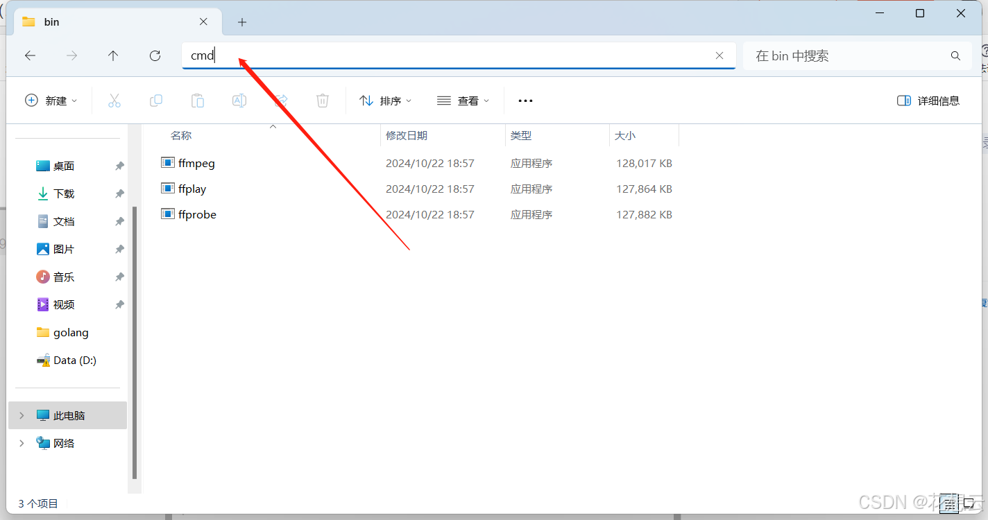
Task: Unpin 图片 using its pin icon
Action: (x=119, y=249)
